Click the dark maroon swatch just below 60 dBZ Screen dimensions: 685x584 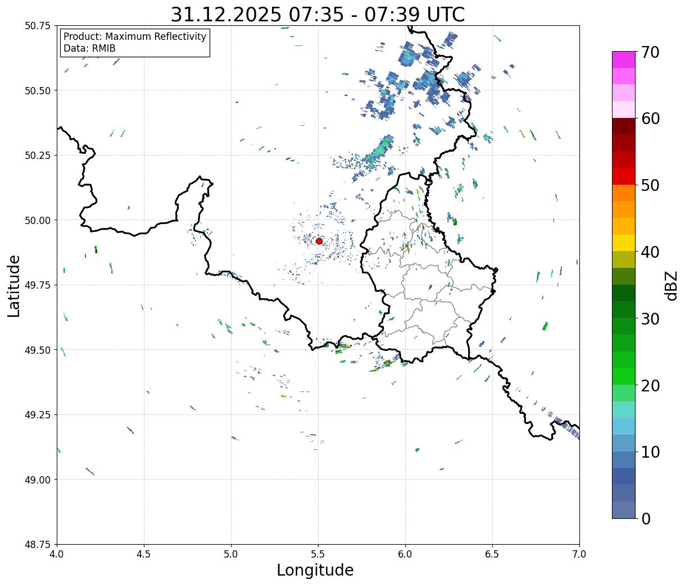[x=623, y=126]
